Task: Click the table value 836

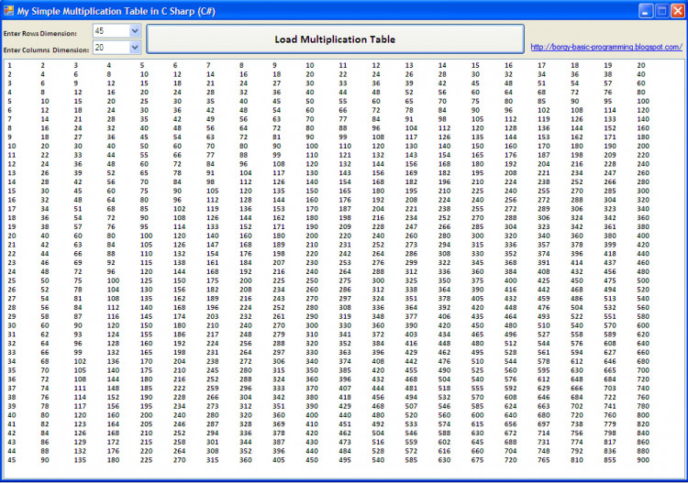Action: pos(610,451)
